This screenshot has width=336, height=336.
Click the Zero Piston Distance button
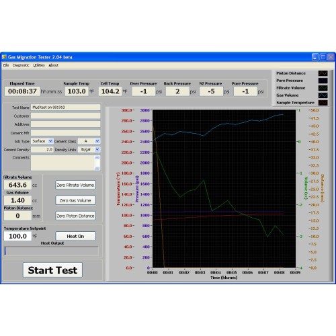[x=75, y=216]
